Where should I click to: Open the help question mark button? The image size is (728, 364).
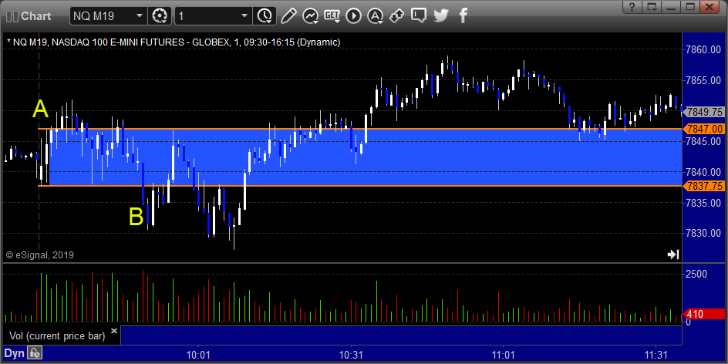(633, 6)
